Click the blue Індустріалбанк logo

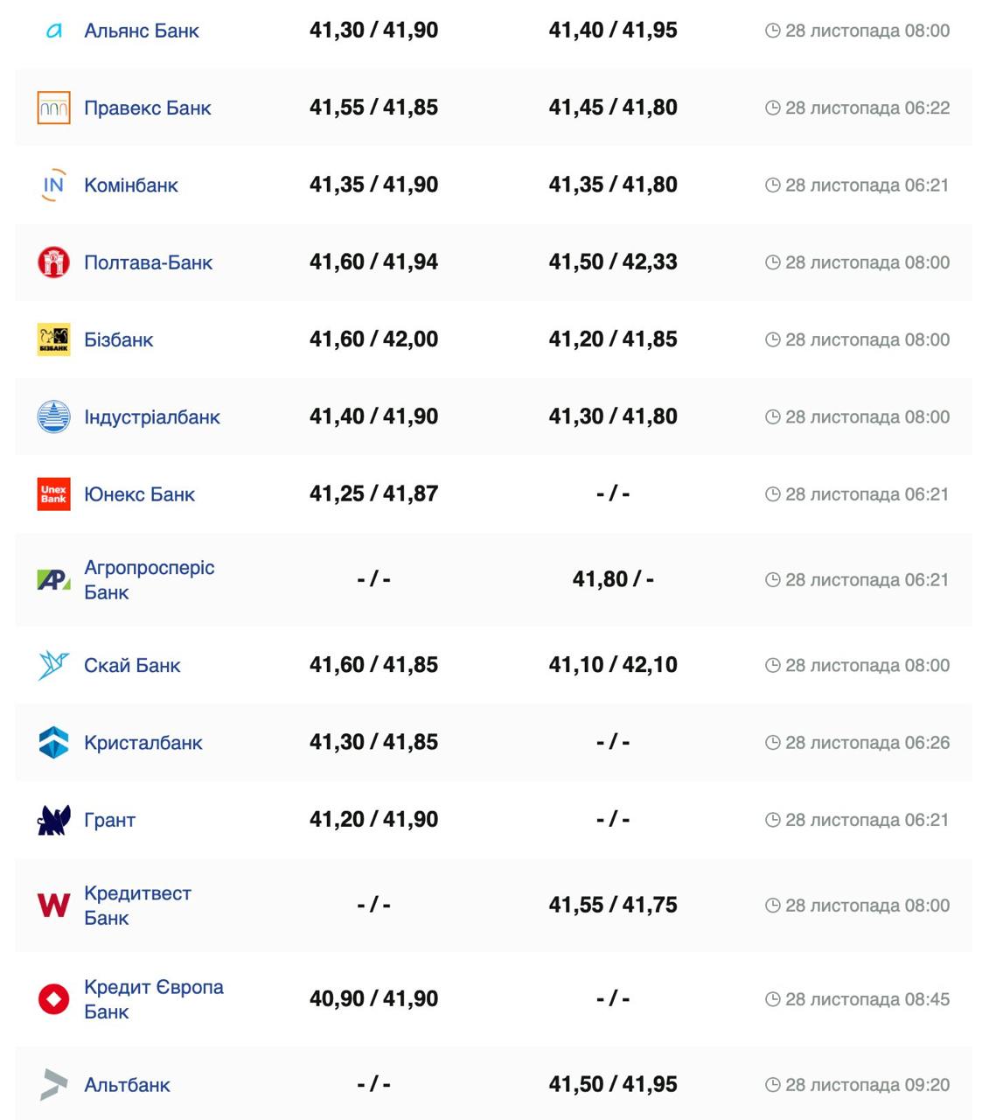[x=53, y=416]
